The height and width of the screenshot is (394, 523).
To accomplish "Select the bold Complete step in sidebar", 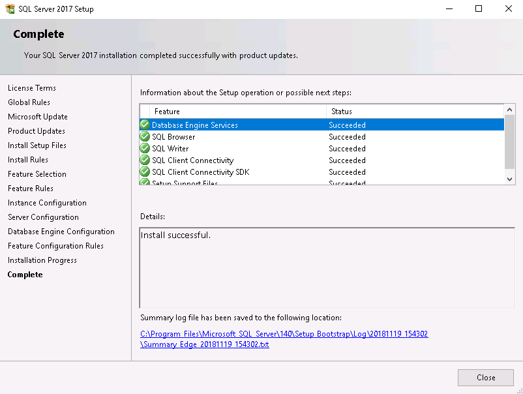I will pos(25,274).
